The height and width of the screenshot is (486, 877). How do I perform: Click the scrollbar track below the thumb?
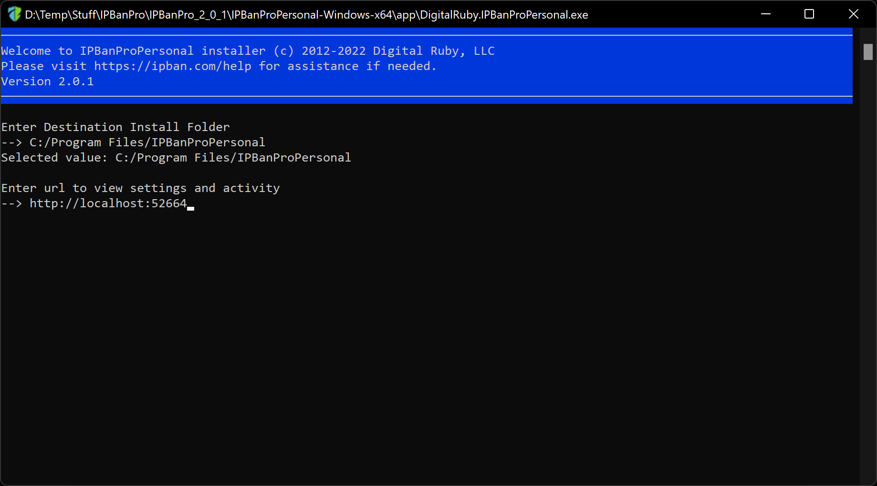(868, 272)
